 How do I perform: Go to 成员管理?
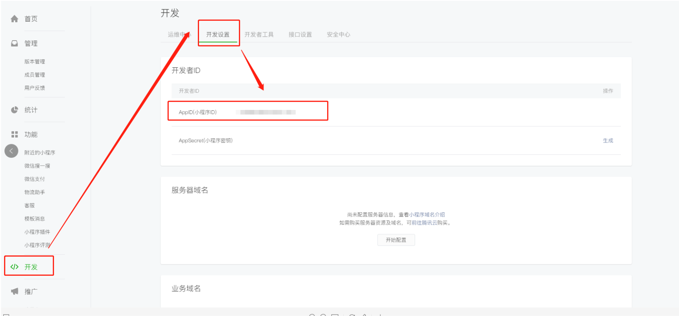35,75
